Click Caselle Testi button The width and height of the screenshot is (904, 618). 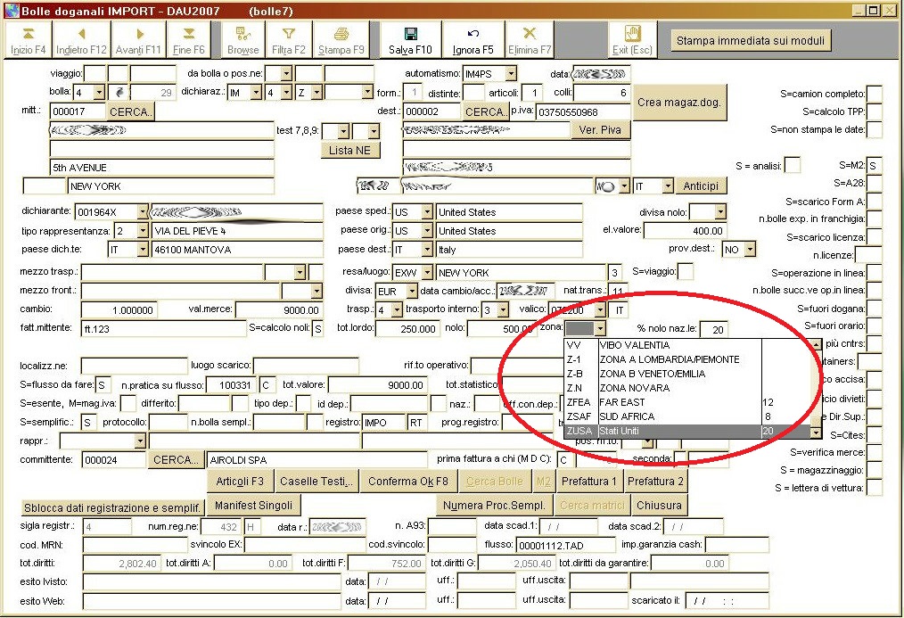pyautogui.click(x=316, y=481)
